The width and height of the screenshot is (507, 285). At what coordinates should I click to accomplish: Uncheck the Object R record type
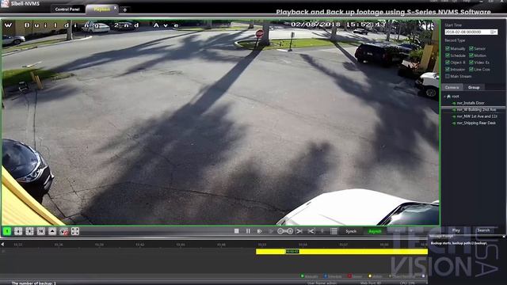(448, 63)
